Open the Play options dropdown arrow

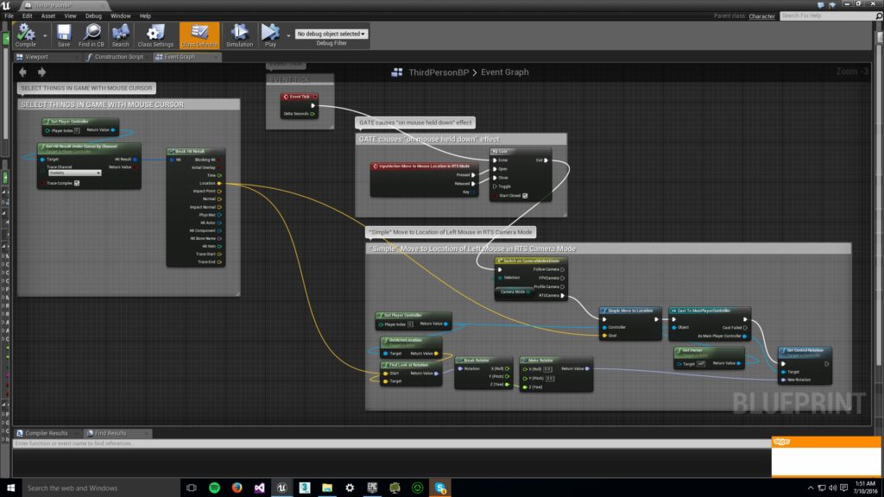pos(288,35)
